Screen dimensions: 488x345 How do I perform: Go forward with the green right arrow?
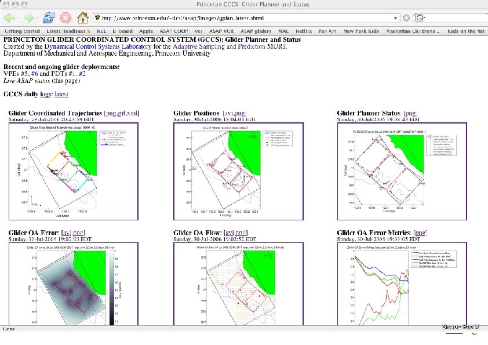click(x=28, y=18)
